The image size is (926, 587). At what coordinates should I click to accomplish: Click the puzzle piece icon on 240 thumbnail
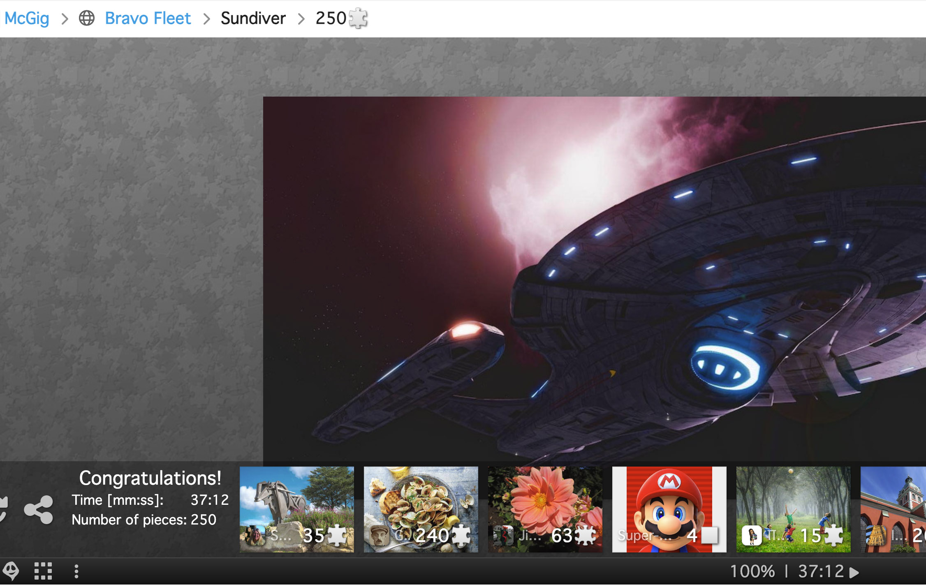pyautogui.click(x=461, y=536)
